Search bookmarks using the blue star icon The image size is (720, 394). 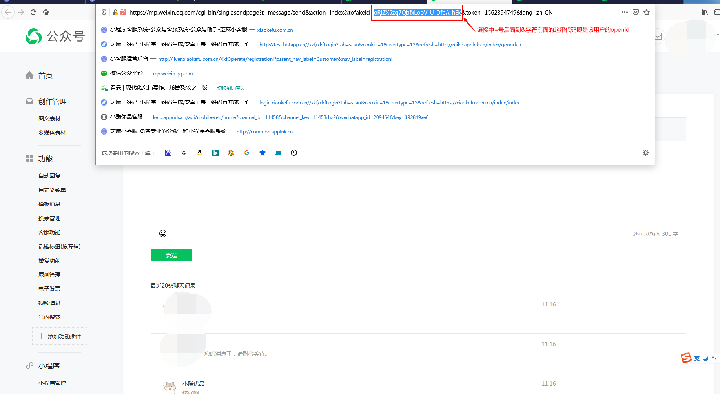pyautogui.click(x=262, y=153)
